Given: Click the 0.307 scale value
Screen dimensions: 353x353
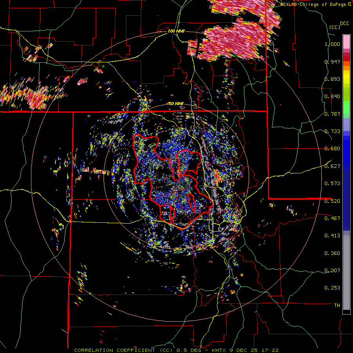Looking at the screenshot, I should click(x=332, y=271).
